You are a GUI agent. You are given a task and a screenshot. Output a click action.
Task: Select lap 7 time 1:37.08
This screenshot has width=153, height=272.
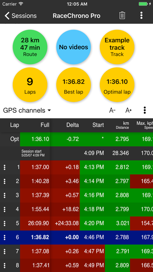point(35,252)
